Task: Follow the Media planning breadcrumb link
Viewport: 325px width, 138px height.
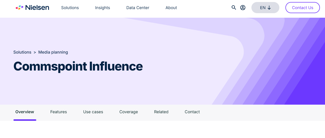Action: point(53,52)
